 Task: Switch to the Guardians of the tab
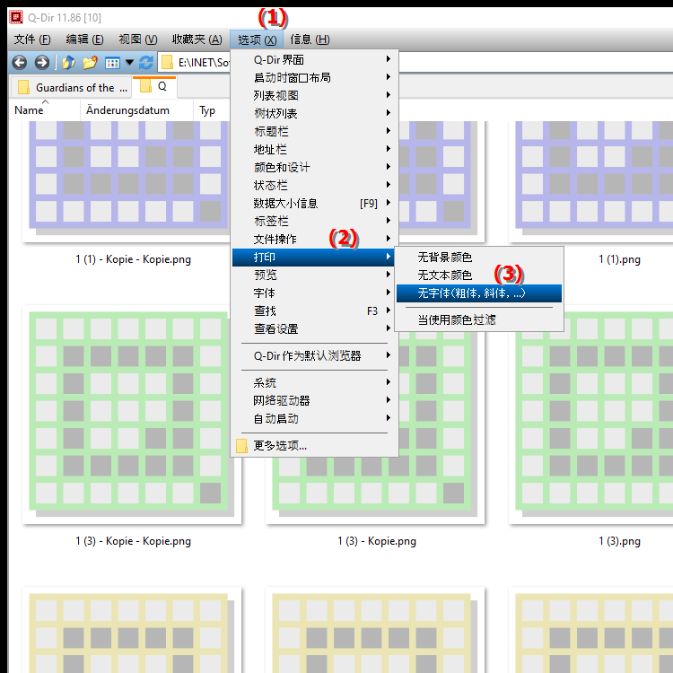71,88
